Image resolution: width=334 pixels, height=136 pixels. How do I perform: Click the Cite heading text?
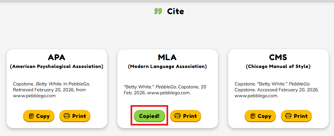click(x=175, y=11)
